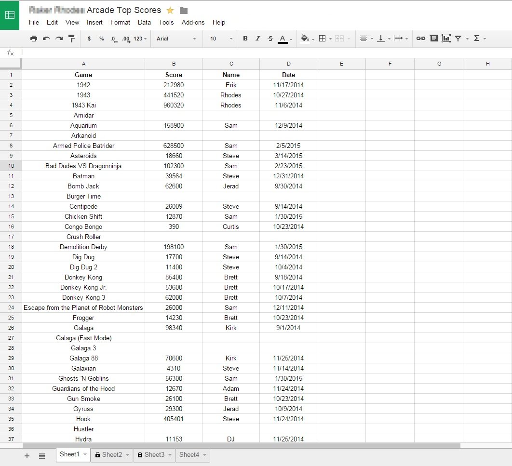Switch to Sheet2 tab
512x466 pixels.
112,455
